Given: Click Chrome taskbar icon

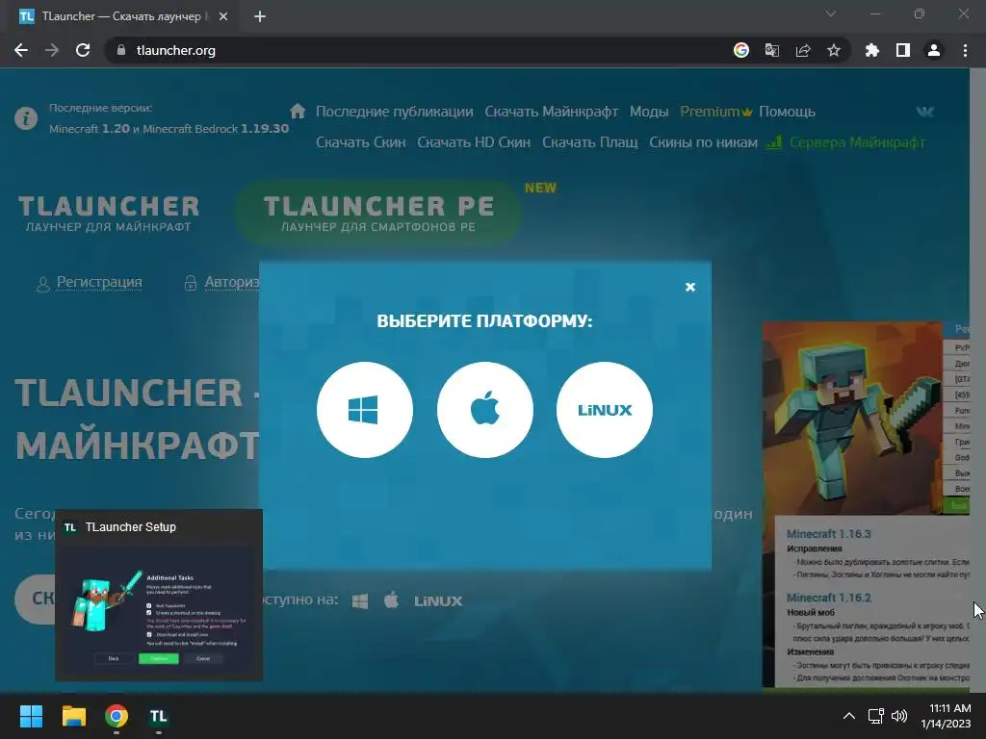Looking at the screenshot, I should [x=117, y=716].
